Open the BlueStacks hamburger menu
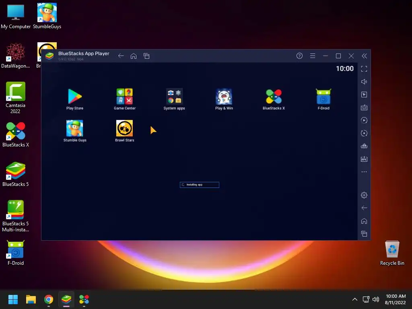The height and width of the screenshot is (309, 412). [x=312, y=56]
